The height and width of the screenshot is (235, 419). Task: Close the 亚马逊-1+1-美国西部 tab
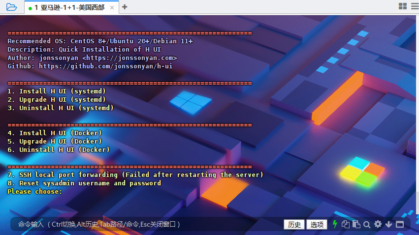pos(112,7)
